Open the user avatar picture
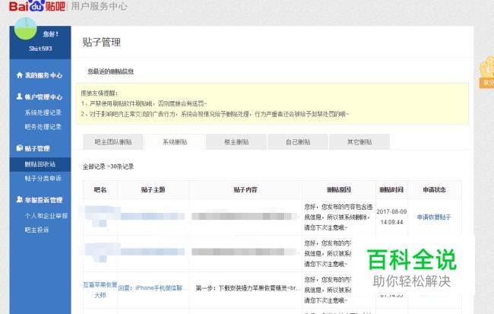This screenshot has height=314, width=494. click(26, 28)
